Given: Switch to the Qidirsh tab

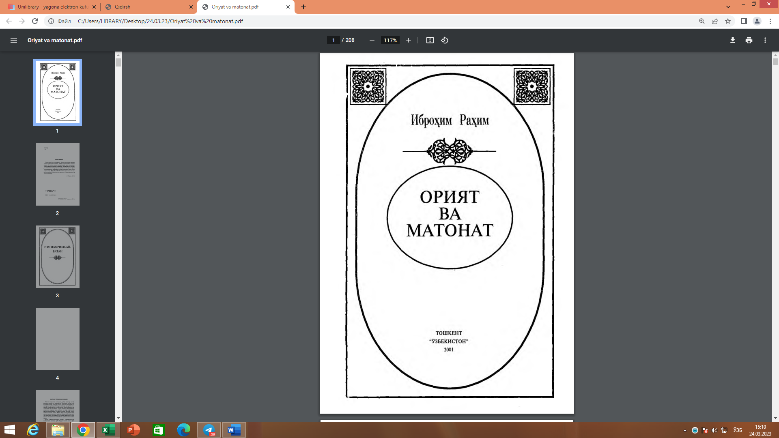Looking at the screenshot, I should click(146, 7).
